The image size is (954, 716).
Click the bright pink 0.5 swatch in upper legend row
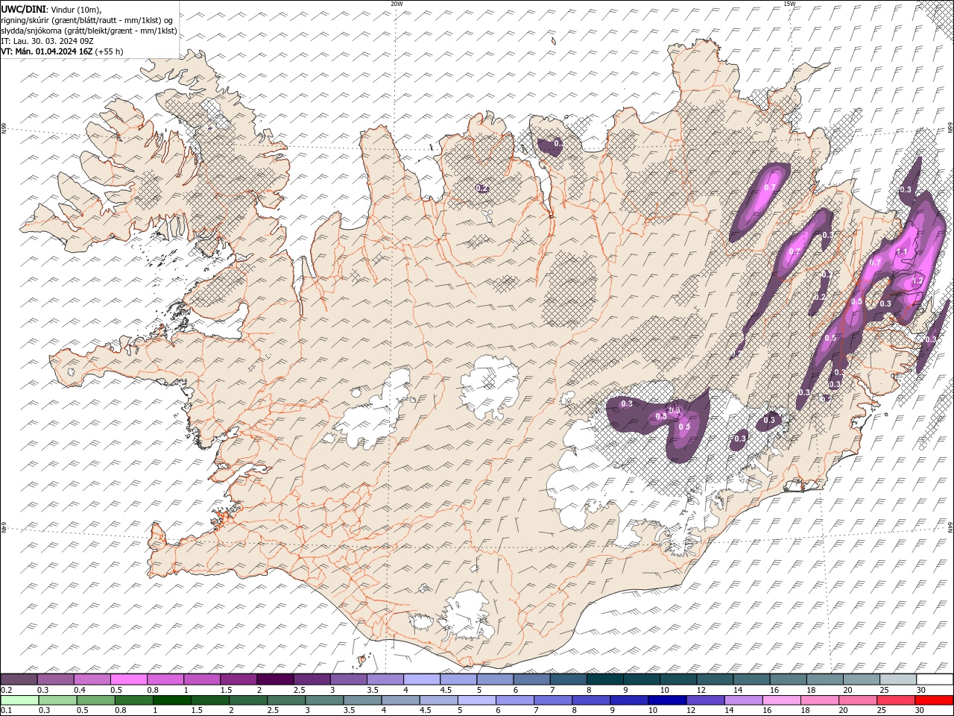pos(128,679)
